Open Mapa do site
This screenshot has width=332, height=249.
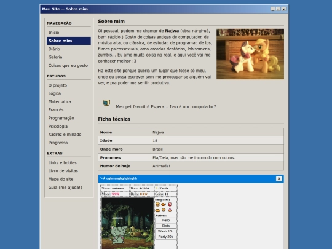tap(69, 179)
